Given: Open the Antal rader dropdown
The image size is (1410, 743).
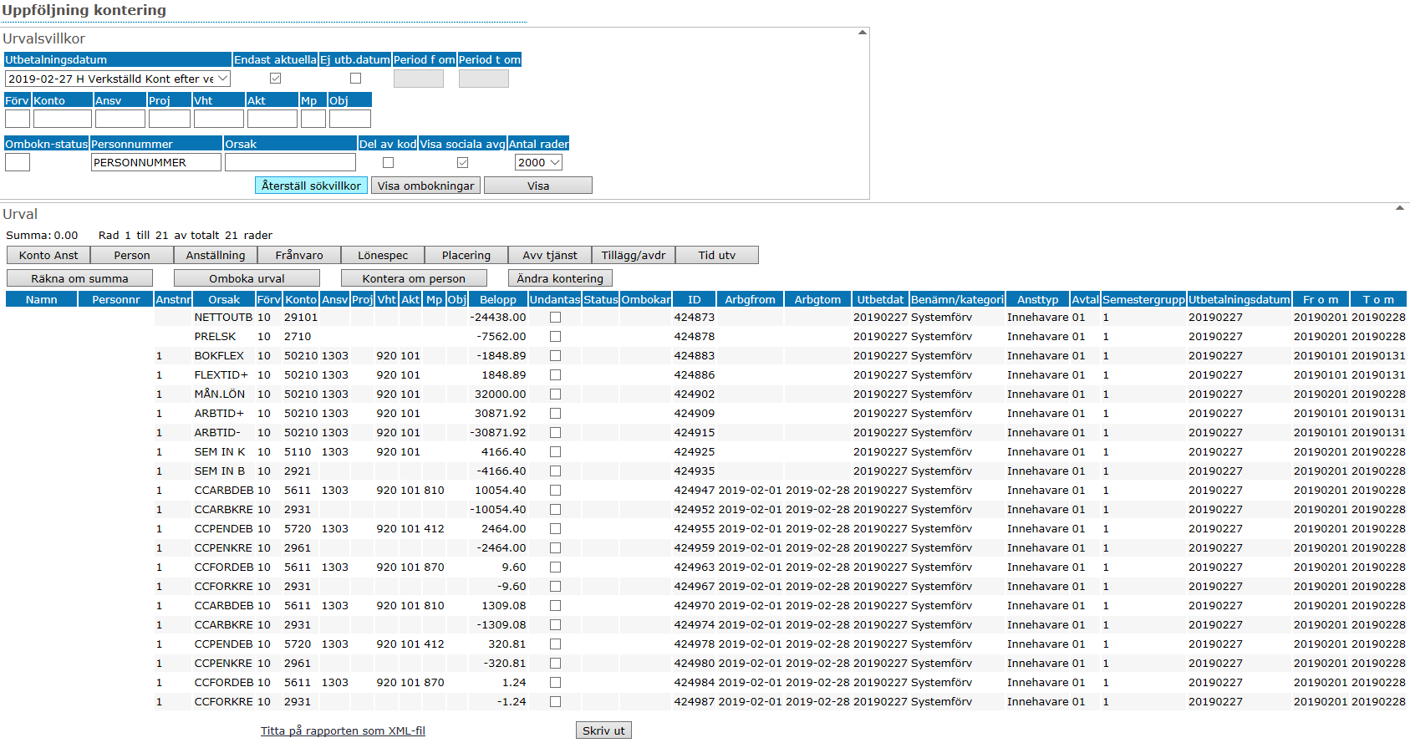Looking at the screenshot, I should click(x=538, y=162).
